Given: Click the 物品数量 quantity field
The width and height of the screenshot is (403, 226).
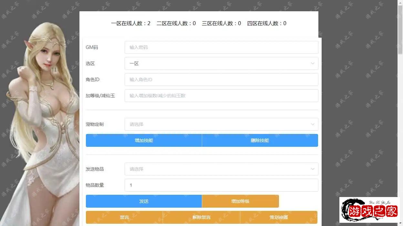Looking at the screenshot, I should pyautogui.click(x=221, y=185).
